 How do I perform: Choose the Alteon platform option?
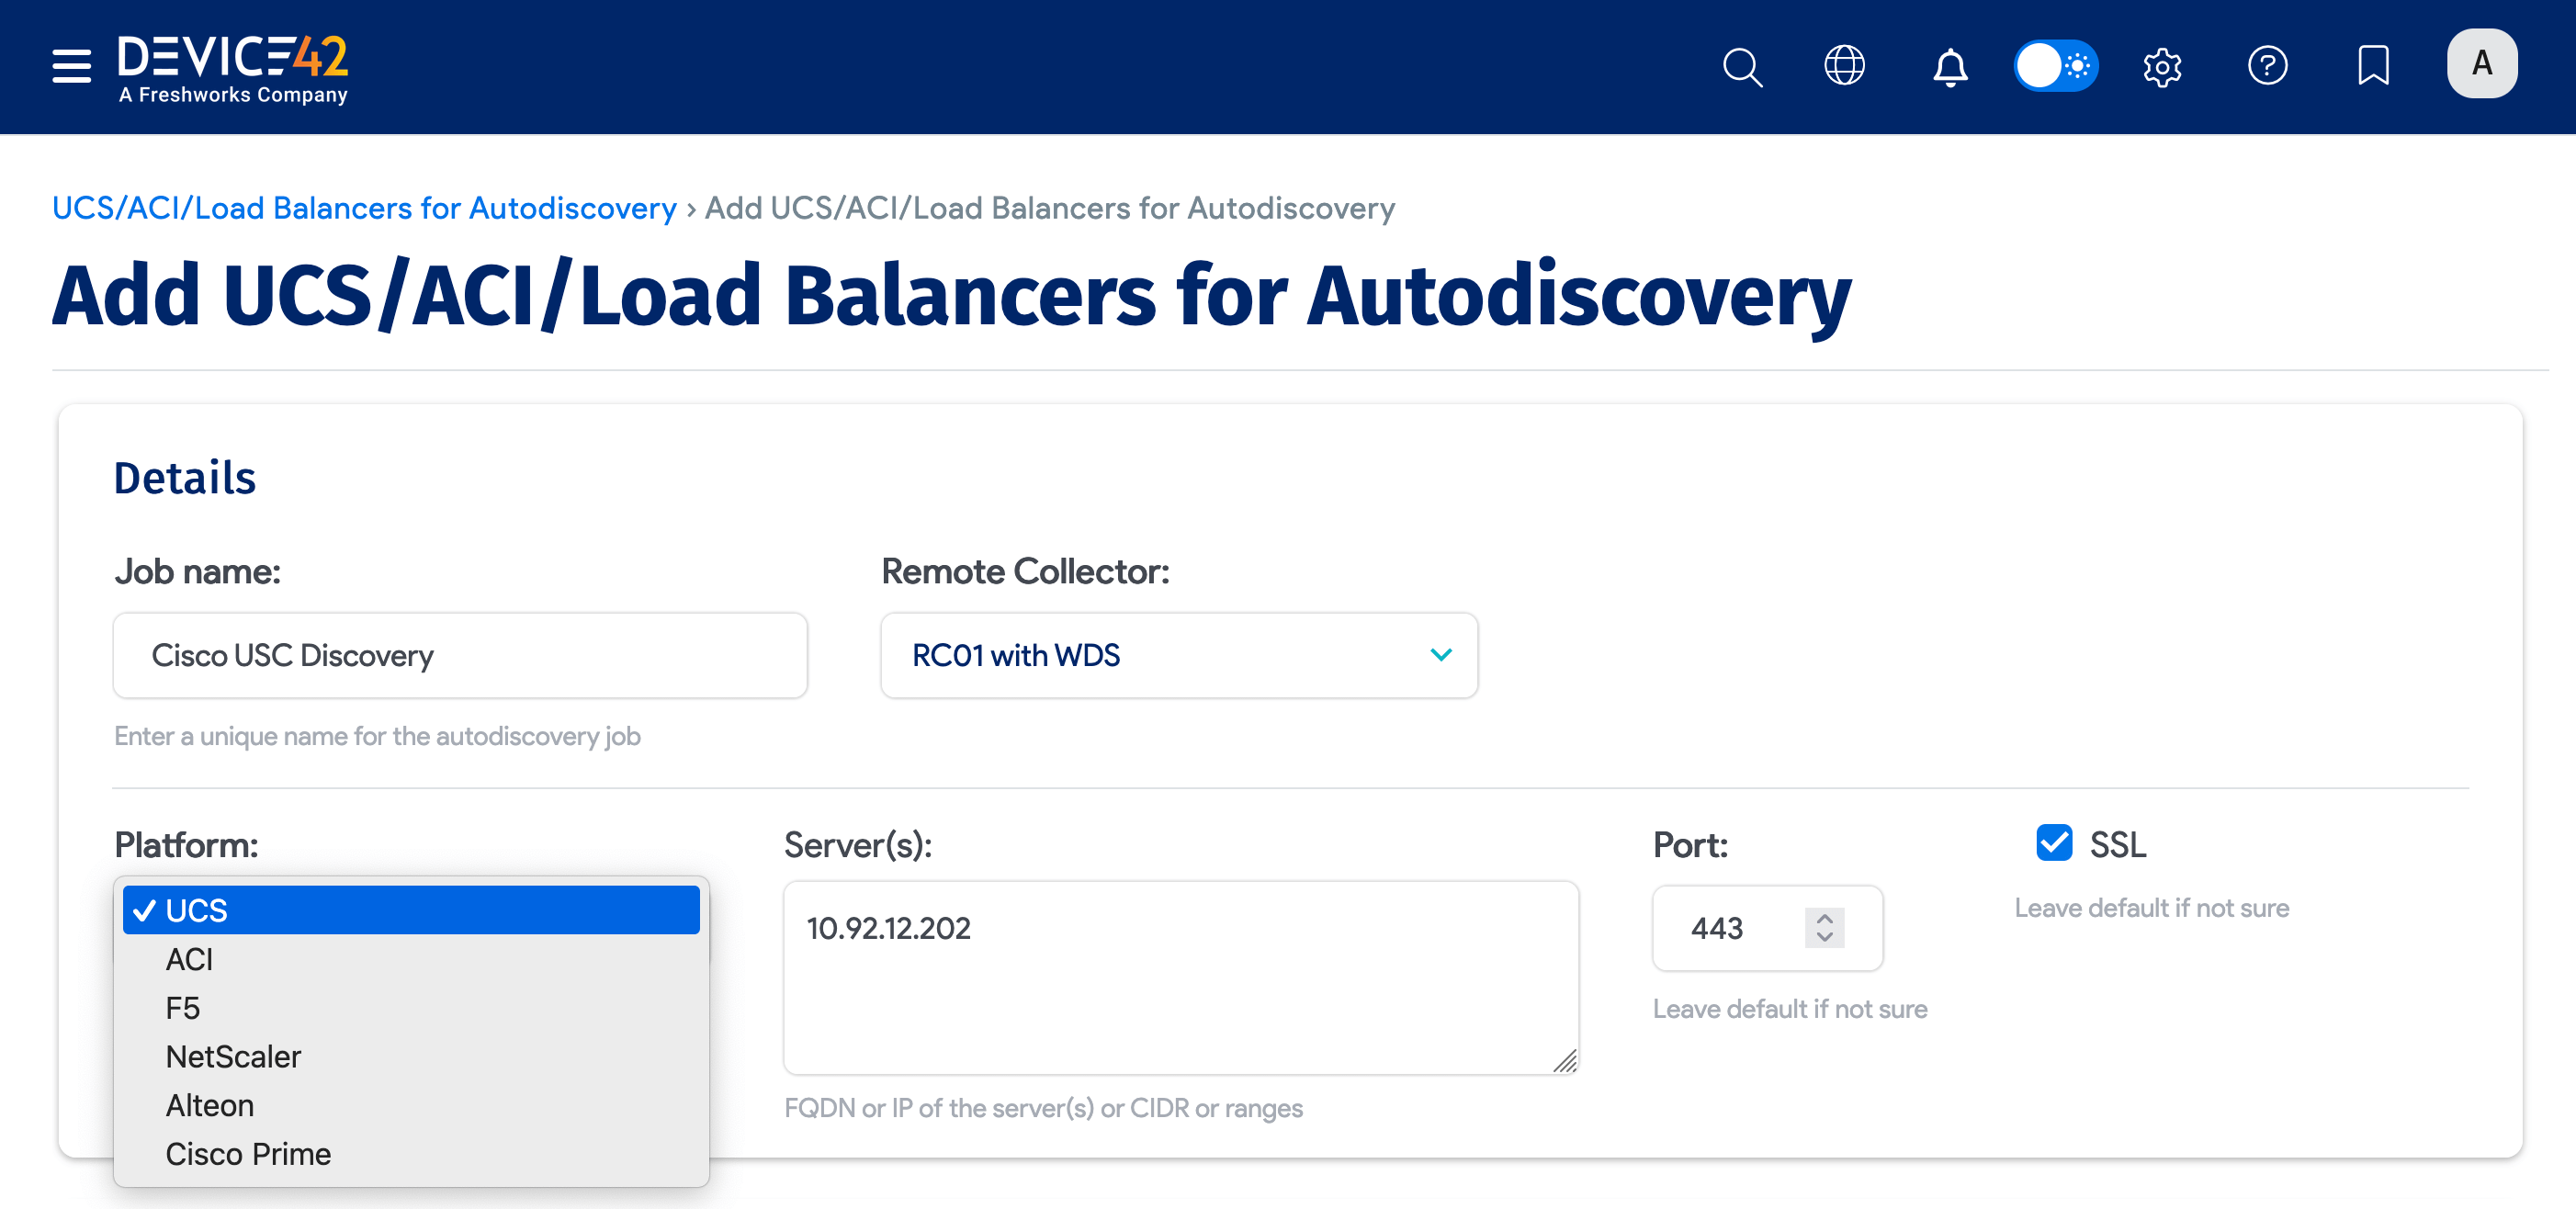(x=210, y=1105)
